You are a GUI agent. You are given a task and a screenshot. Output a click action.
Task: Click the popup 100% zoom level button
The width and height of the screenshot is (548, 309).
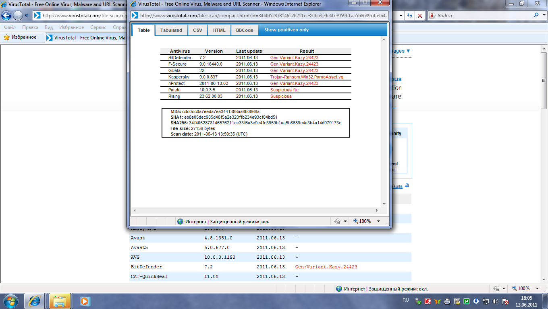pos(362,221)
